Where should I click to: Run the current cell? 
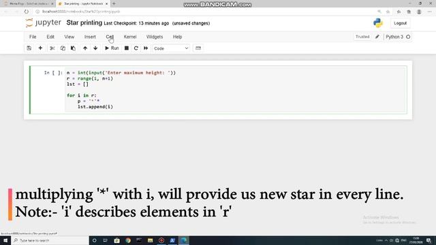pyautogui.click(x=112, y=48)
